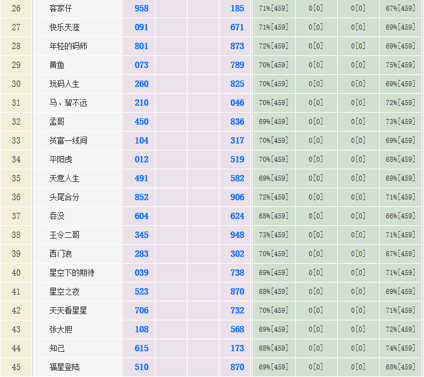Image resolution: width=424 pixels, height=377 pixels.
Task: Click the name 天意人生
Action: (65, 178)
